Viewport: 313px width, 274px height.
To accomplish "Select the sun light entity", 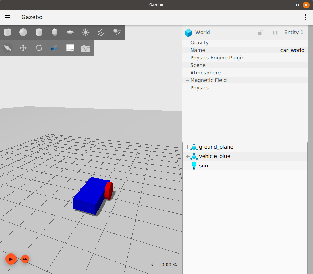I will click(203, 166).
